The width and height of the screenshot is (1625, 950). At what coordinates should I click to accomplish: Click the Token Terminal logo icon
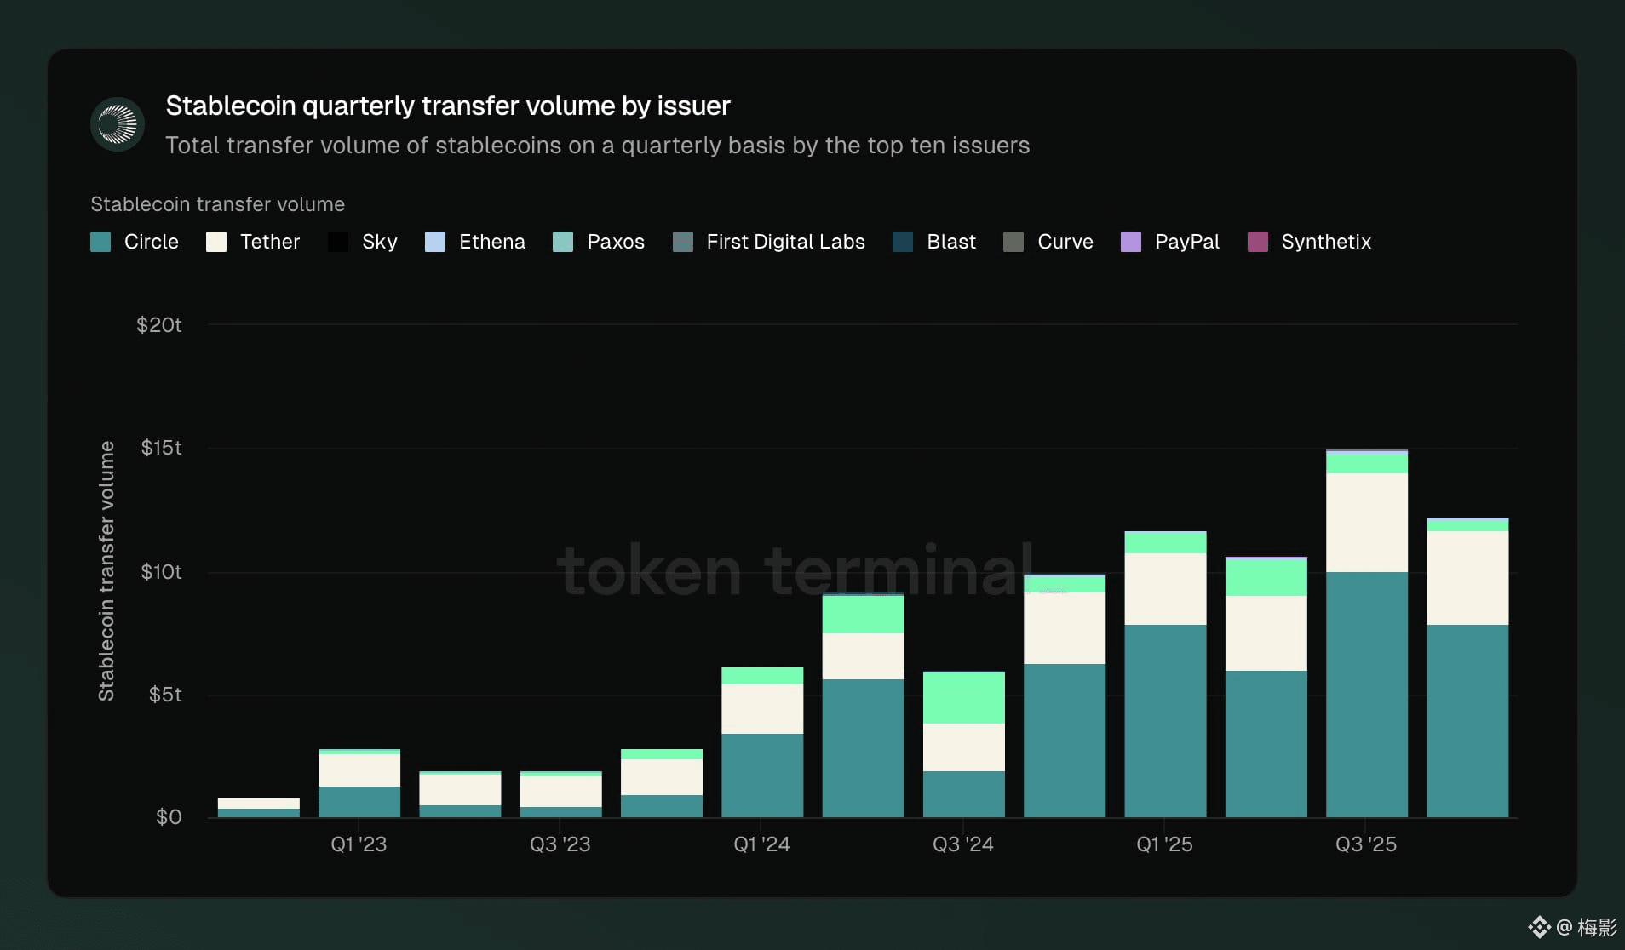(118, 125)
